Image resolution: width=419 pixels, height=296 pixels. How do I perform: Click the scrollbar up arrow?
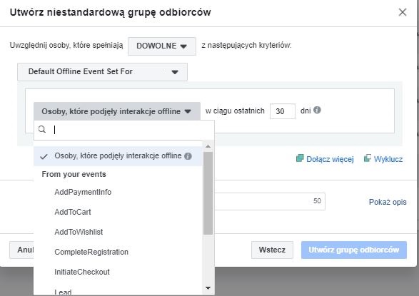point(208,146)
